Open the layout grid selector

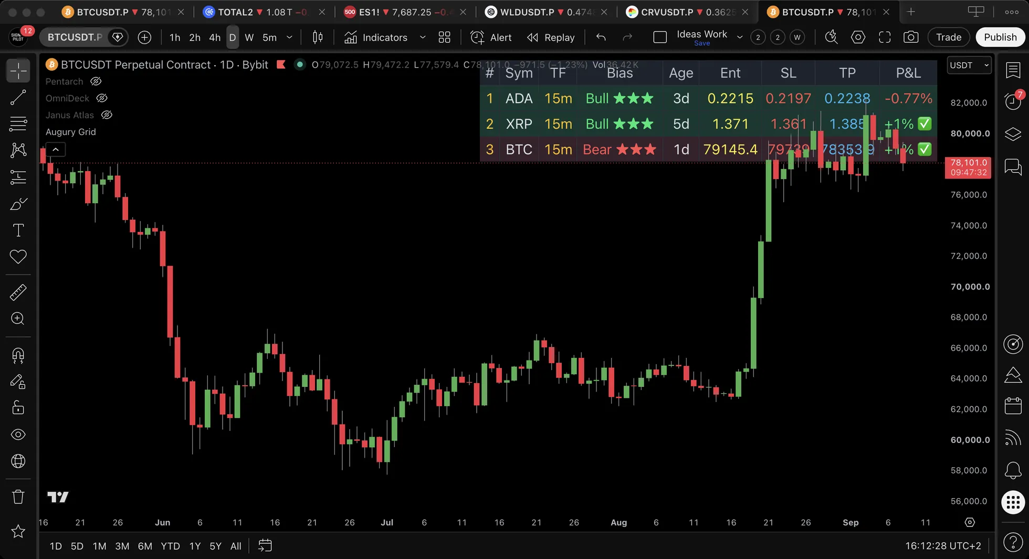444,37
